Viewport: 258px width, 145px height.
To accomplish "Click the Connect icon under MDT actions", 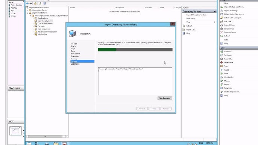I will pos(222,51).
